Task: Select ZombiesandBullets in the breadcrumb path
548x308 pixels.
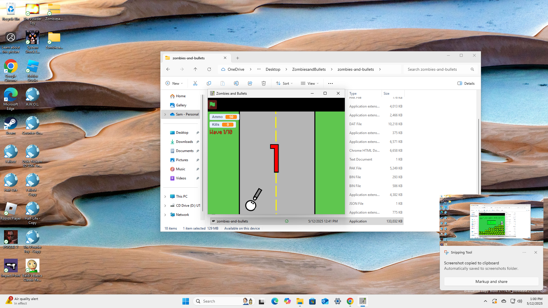Action: 309,69
